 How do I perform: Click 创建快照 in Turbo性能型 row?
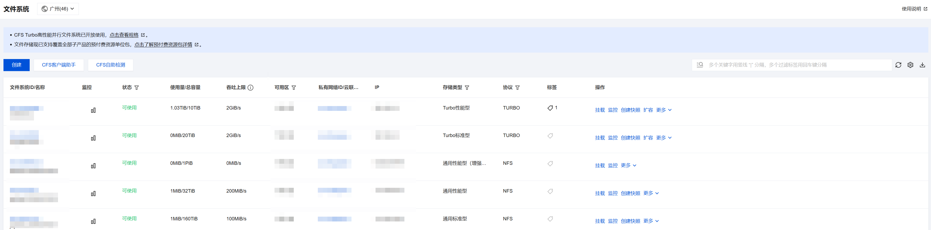[x=630, y=110]
